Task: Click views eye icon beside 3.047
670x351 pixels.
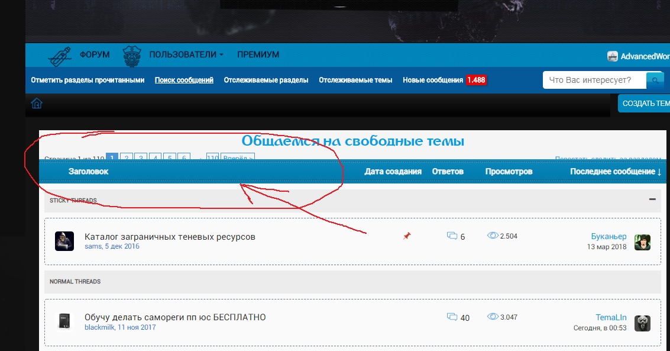Action: (493, 316)
